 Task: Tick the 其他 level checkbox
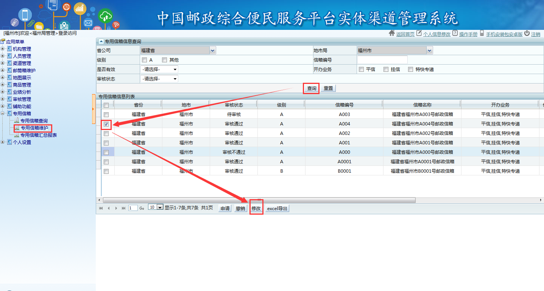164,60
